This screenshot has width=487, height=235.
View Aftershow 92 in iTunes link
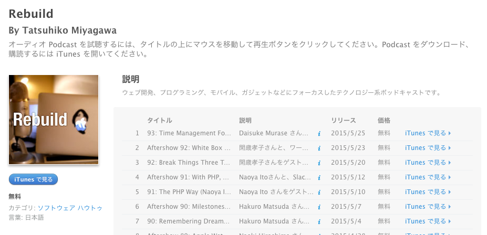(x=428, y=148)
